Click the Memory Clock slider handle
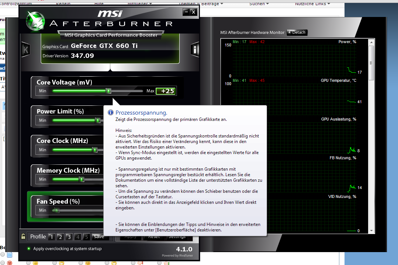The width and height of the screenshot is (398, 265). click(x=82, y=179)
